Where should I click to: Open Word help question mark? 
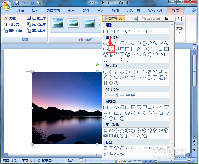(x=194, y=10)
